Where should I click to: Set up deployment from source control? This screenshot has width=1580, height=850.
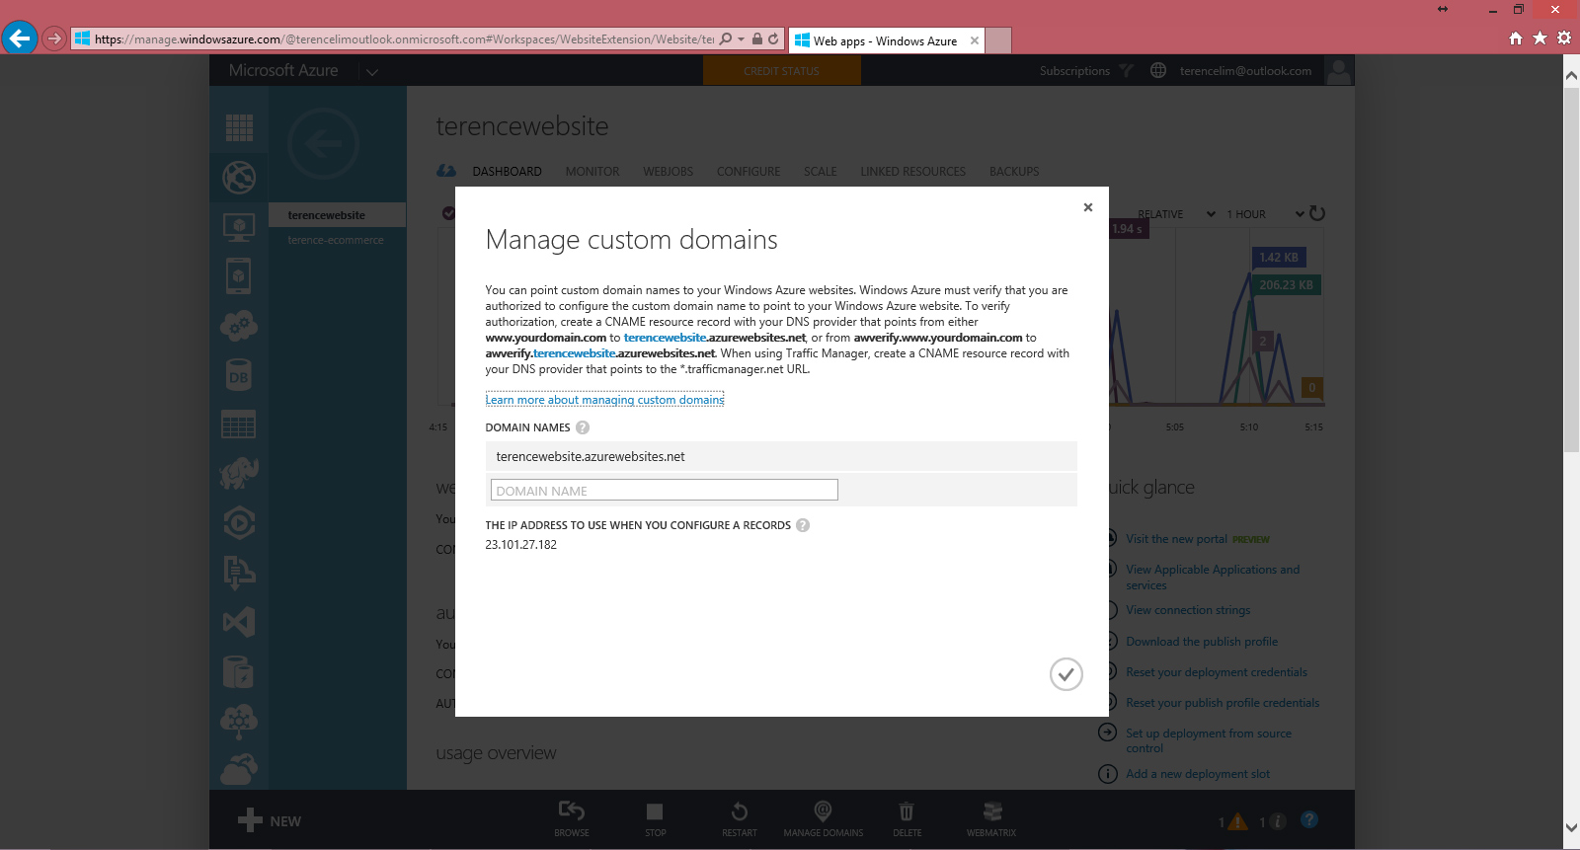1209,740
